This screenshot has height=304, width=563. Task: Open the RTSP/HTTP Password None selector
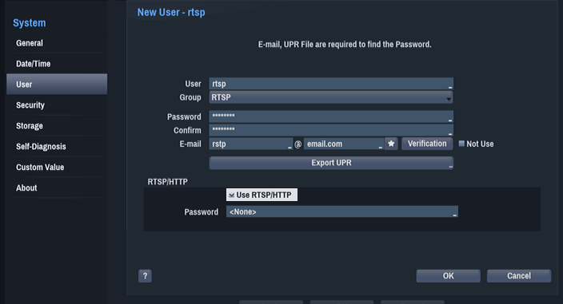tap(341, 211)
